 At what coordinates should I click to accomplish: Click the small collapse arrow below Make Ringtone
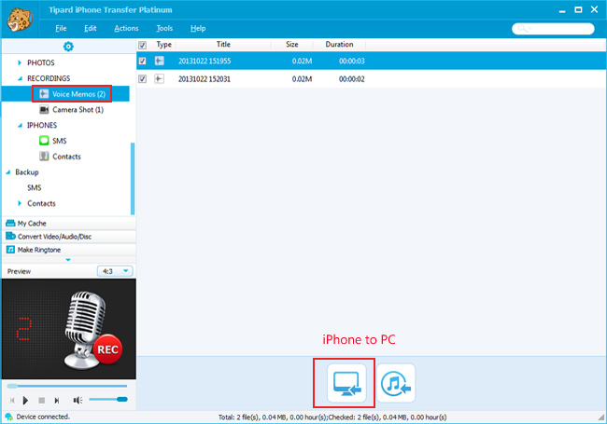point(68,260)
